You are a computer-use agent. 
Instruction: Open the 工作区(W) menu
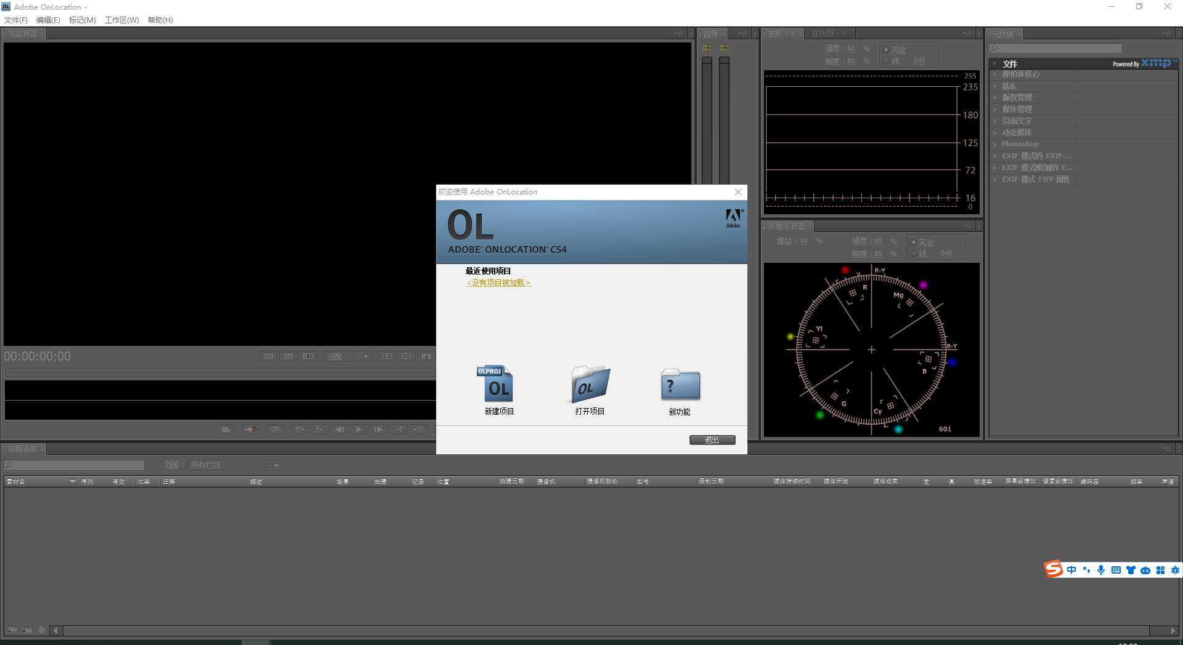[122, 20]
